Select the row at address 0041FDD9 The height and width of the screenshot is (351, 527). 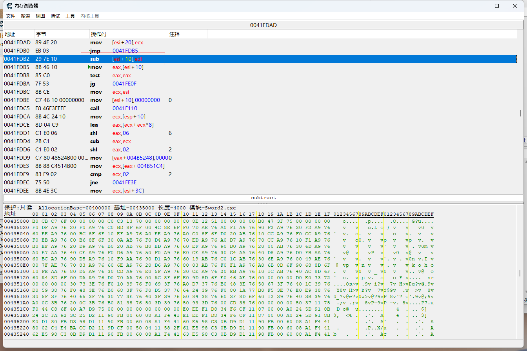pyautogui.click(x=260, y=158)
